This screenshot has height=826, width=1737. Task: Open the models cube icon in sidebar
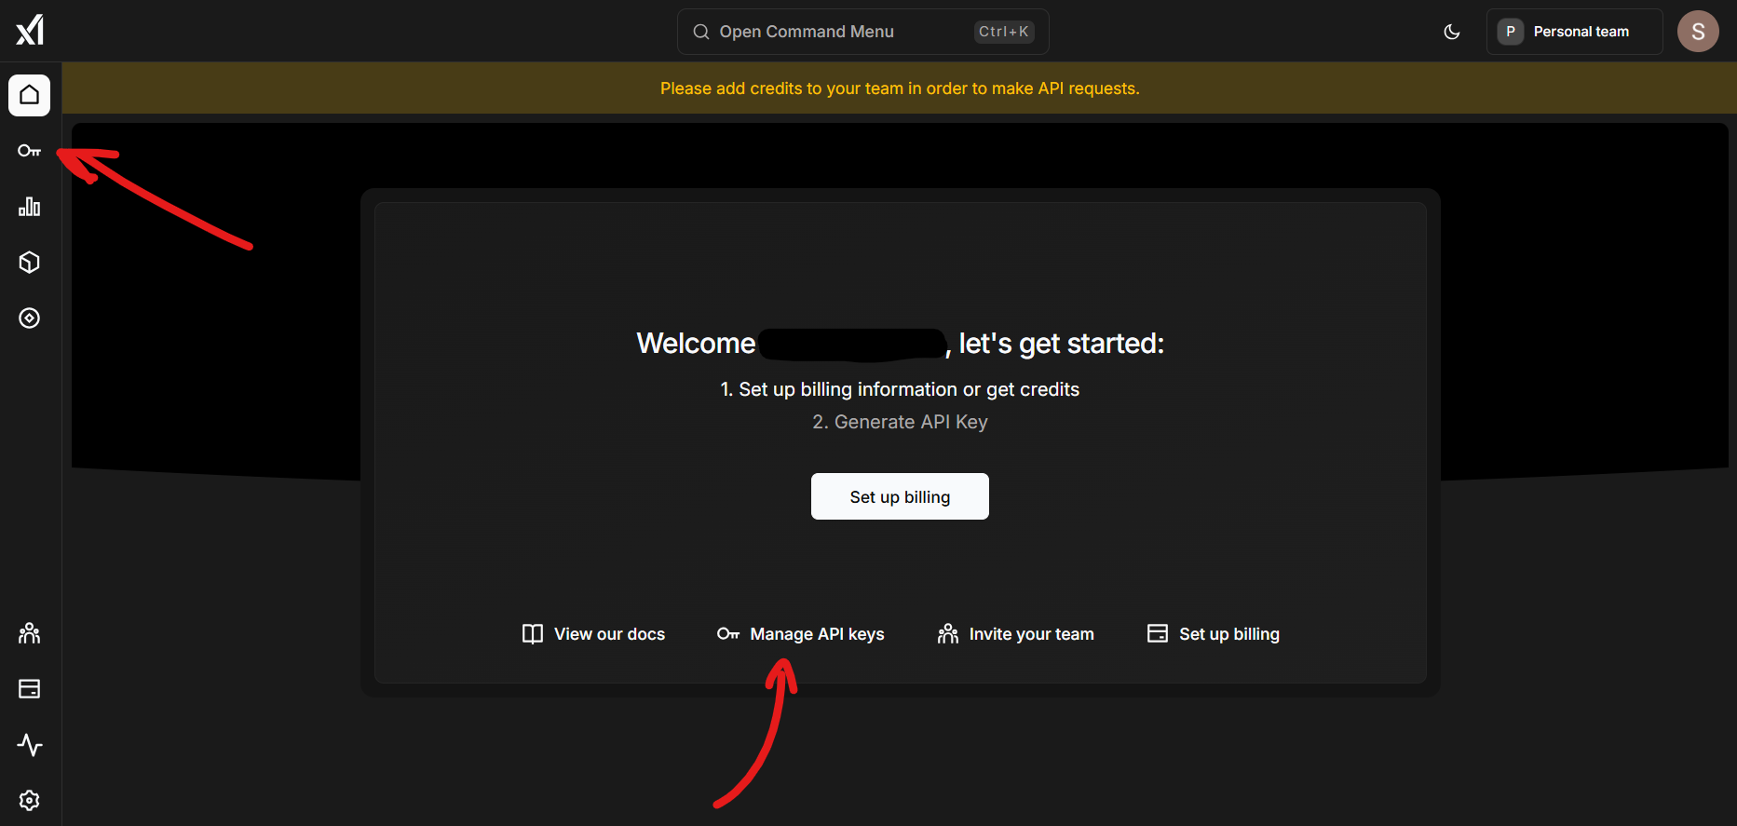(x=30, y=263)
